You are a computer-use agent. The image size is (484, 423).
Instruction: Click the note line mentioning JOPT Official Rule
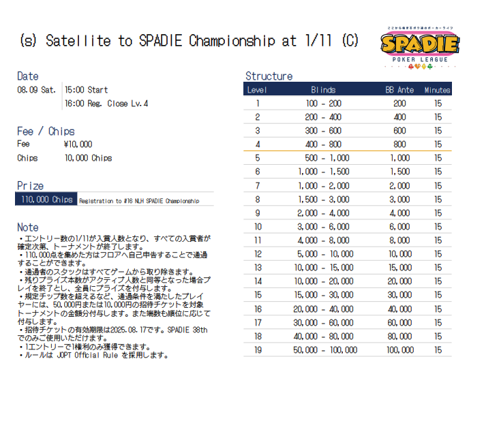click(x=93, y=355)
